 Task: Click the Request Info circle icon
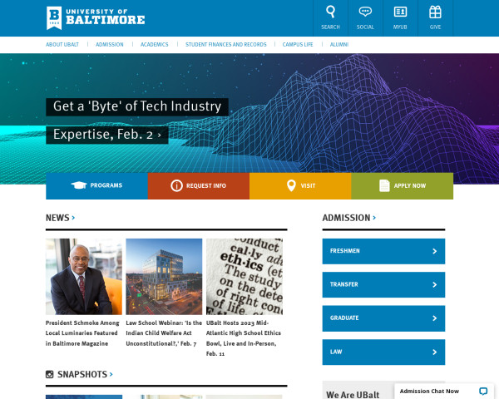(176, 185)
